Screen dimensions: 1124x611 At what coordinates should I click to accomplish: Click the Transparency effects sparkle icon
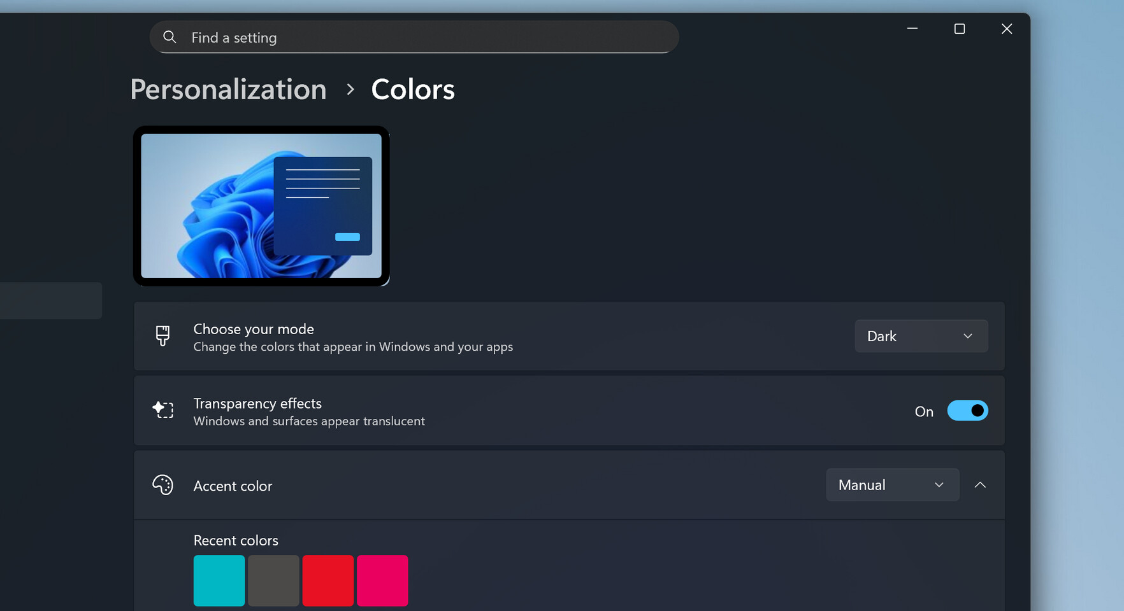tap(163, 410)
